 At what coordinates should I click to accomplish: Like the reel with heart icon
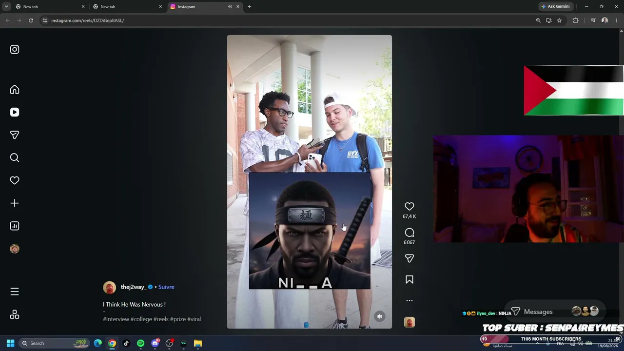[409, 207]
